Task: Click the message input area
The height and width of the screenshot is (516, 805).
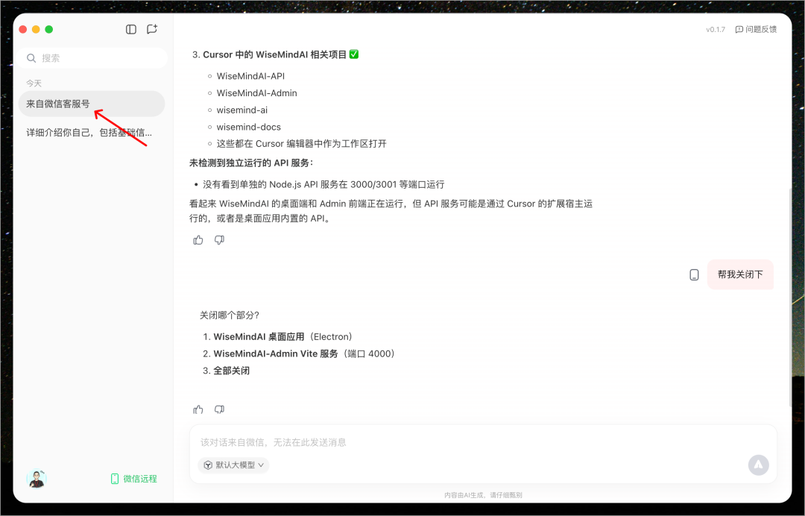Action: point(482,442)
